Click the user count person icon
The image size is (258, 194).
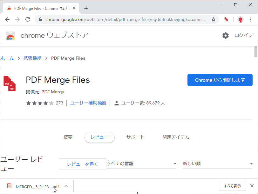click(116, 103)
